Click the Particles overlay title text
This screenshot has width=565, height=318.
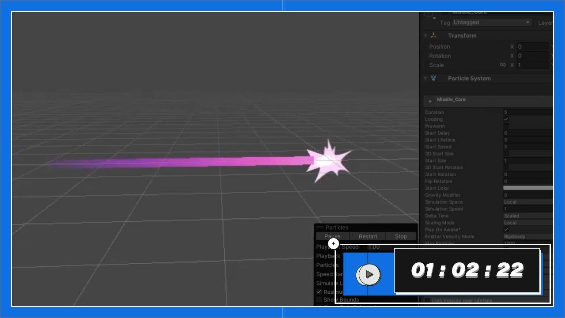[337, 227]
